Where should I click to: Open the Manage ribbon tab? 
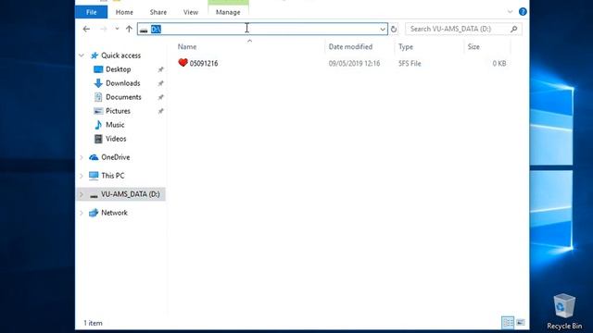(x=228, y=12)
